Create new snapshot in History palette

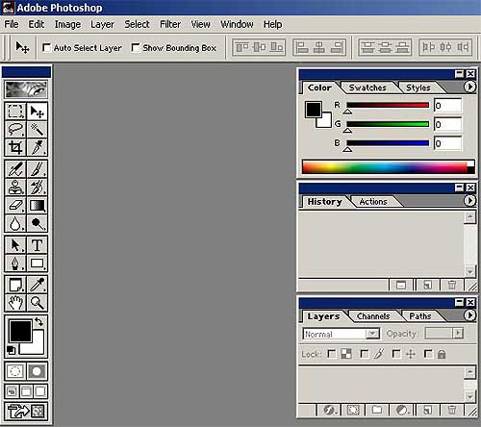point(401,285)
